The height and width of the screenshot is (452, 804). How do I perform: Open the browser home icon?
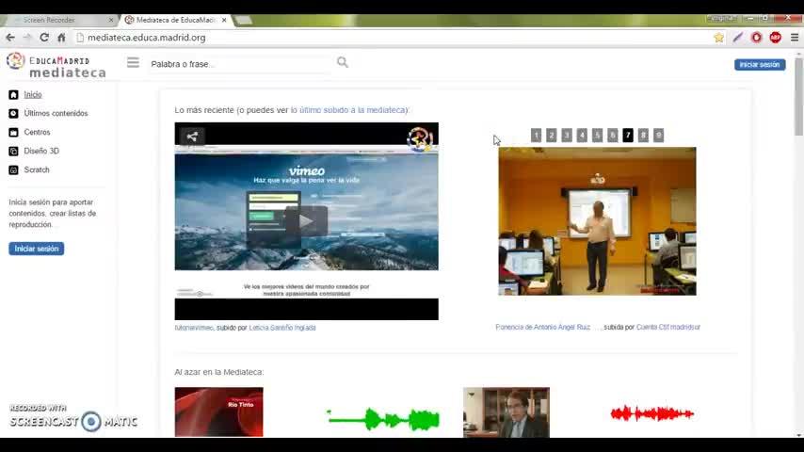(x=61, y=38)
